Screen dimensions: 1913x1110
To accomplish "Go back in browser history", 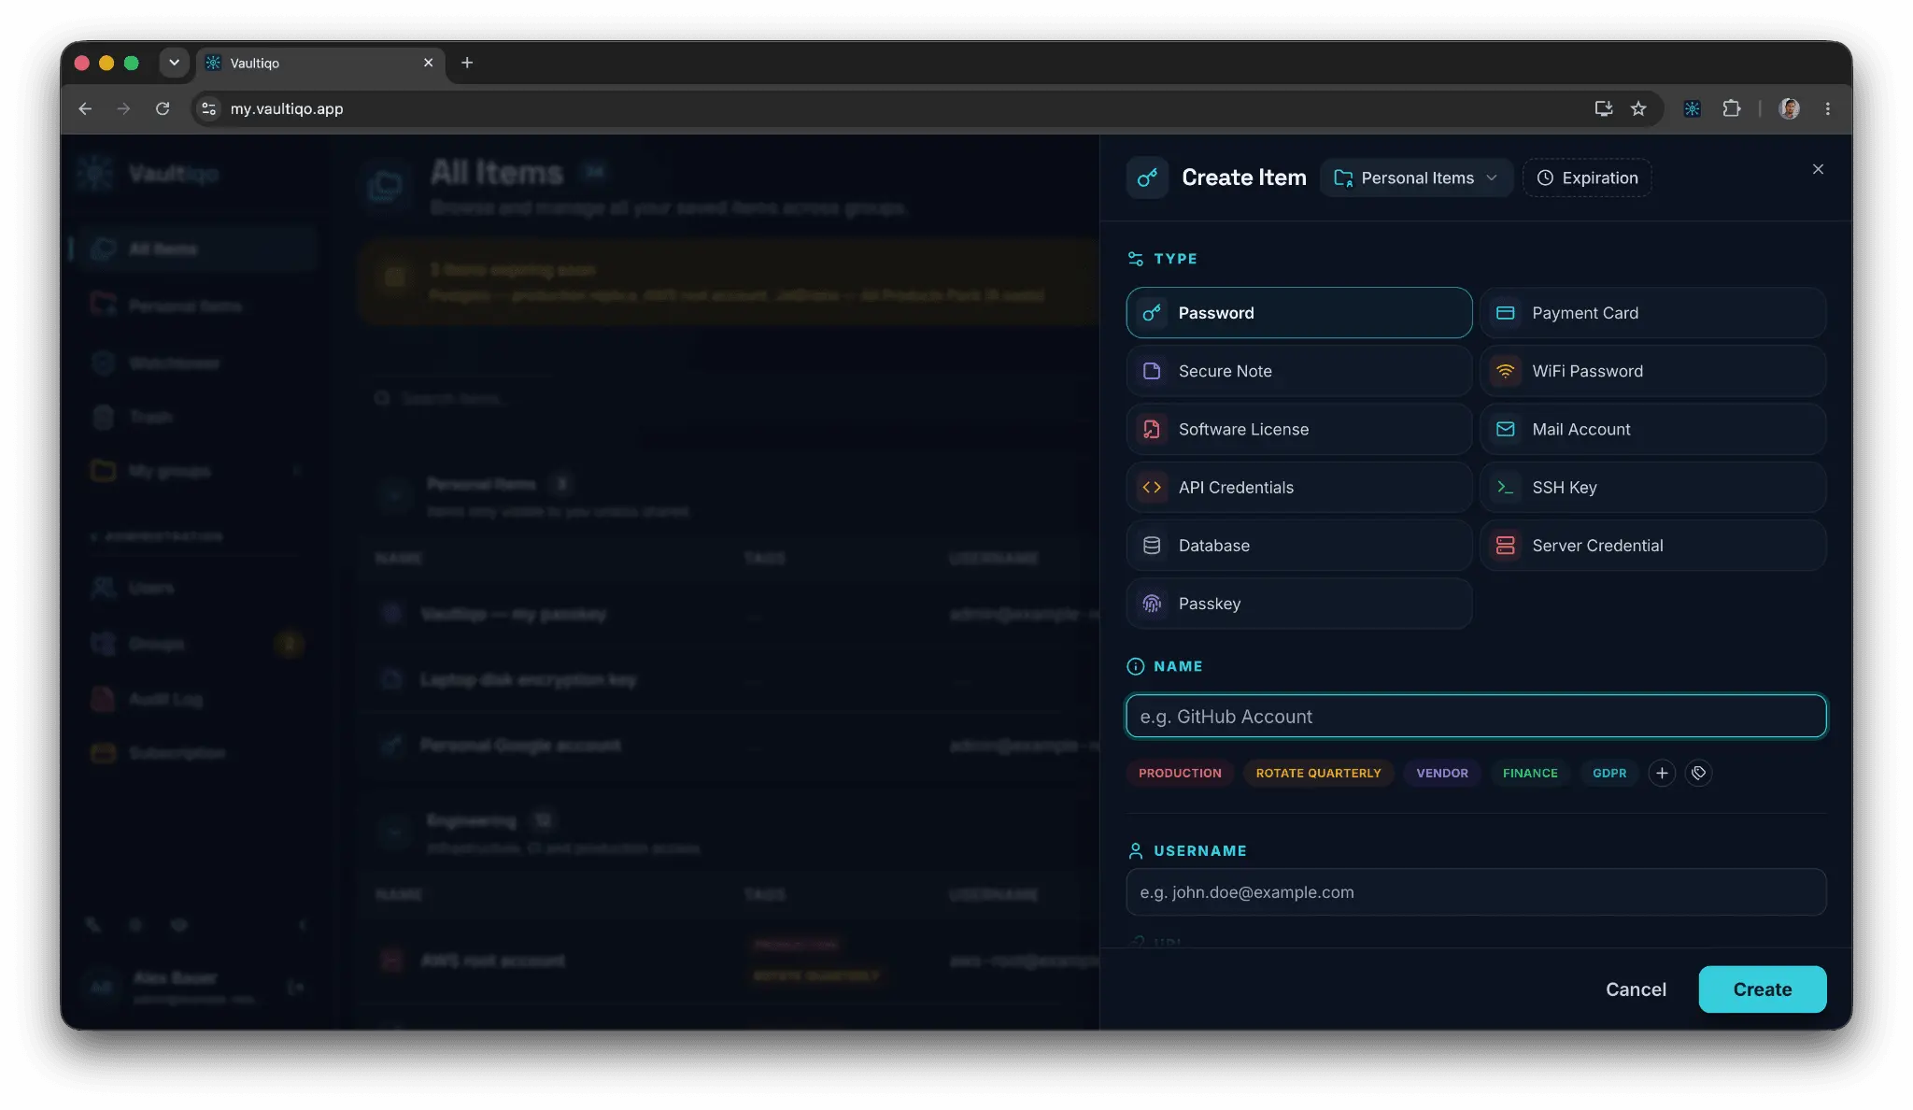I will 85,108.
